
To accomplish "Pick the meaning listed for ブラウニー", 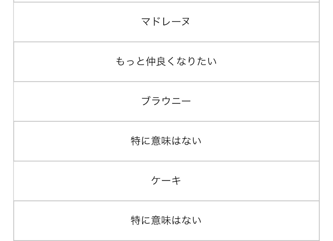I will pos(166,141).
